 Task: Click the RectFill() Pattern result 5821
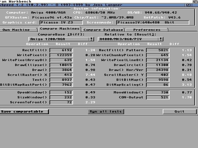(x=158, y=50)
